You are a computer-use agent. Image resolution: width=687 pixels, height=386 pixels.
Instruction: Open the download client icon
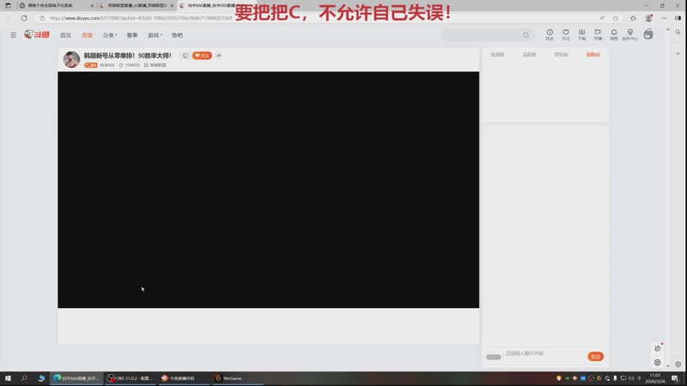pyautogui.click(x=581, y=34)
